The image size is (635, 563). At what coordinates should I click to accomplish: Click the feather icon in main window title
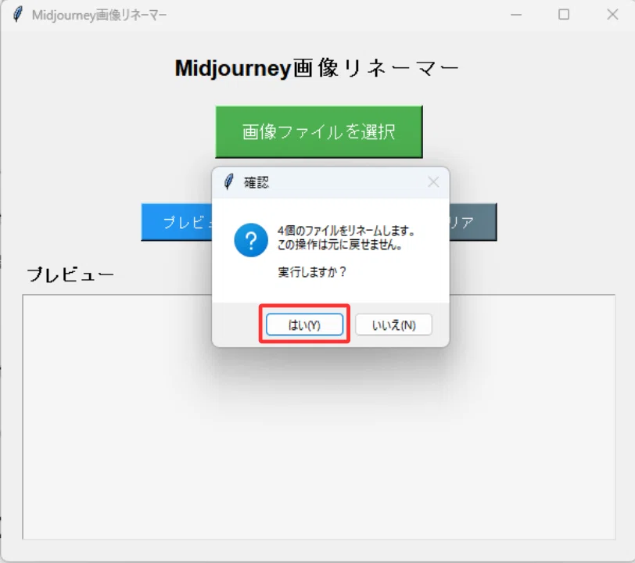coord(17,15)
